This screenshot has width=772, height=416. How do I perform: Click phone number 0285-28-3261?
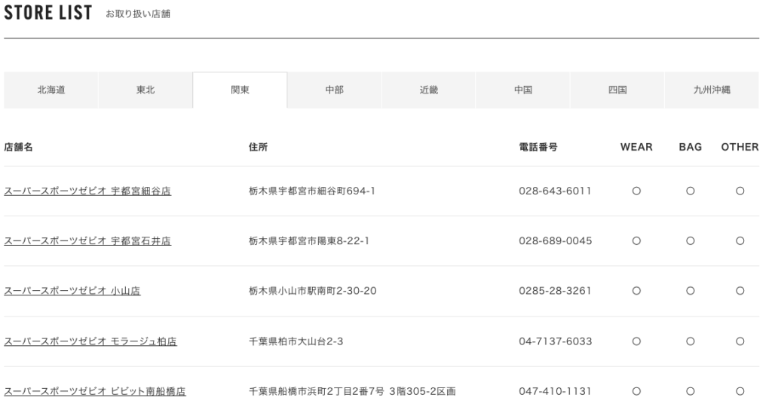555,291
